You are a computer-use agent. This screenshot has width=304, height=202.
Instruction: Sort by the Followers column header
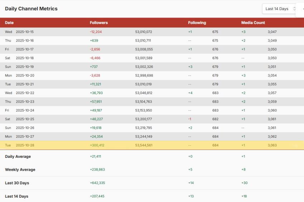[x=98, y=23]
